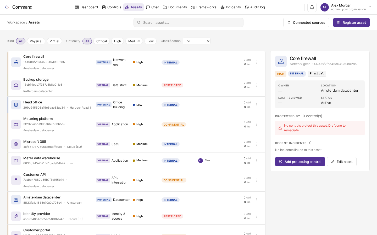Screen dimensions: 377x235
Task: Open the Audit log tab
Action: pos(255,7)
